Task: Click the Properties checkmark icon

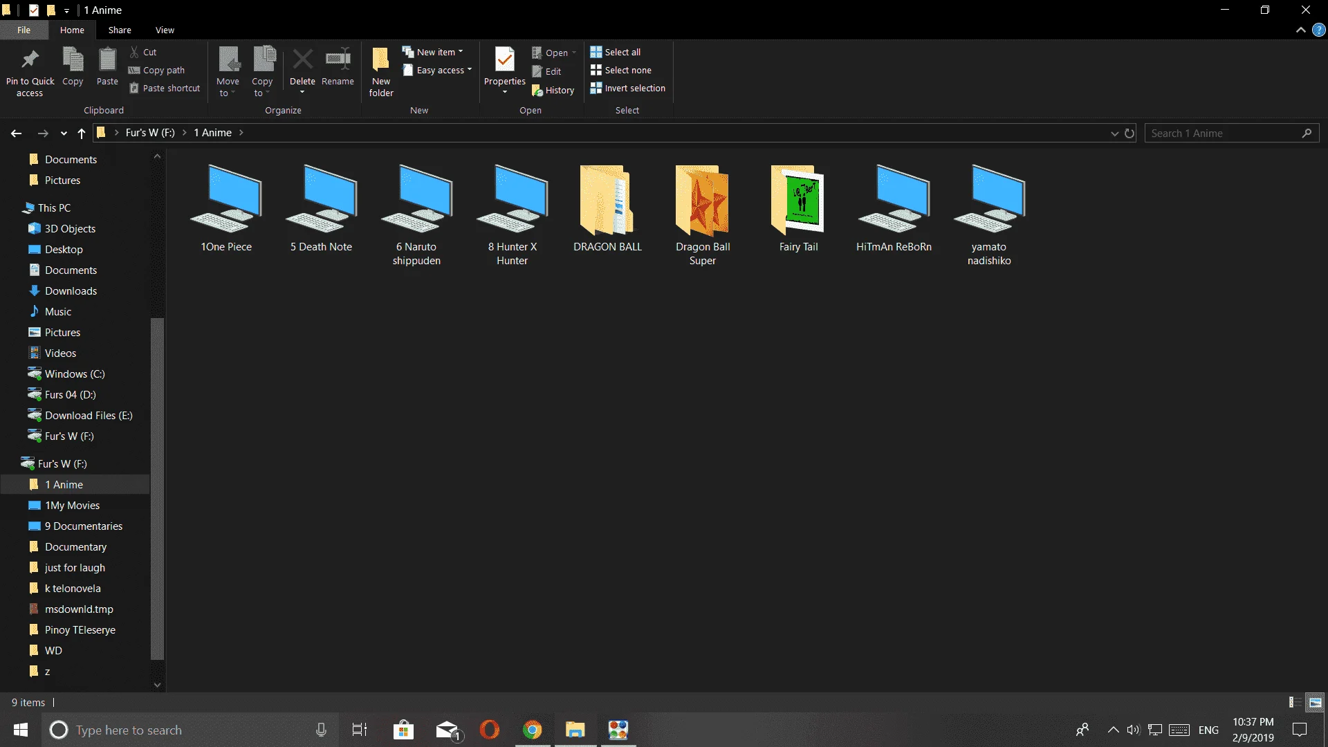Action: [505, 59]
